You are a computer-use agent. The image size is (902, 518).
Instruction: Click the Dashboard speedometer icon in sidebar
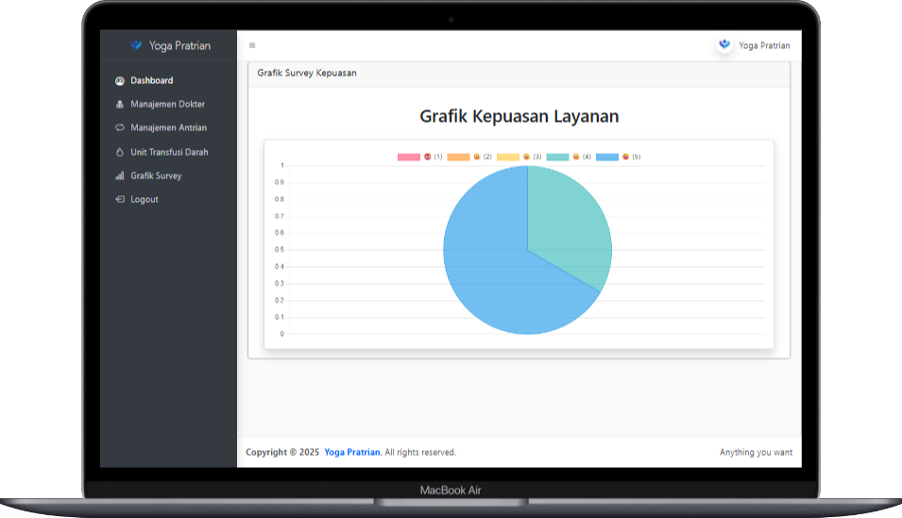120,81
